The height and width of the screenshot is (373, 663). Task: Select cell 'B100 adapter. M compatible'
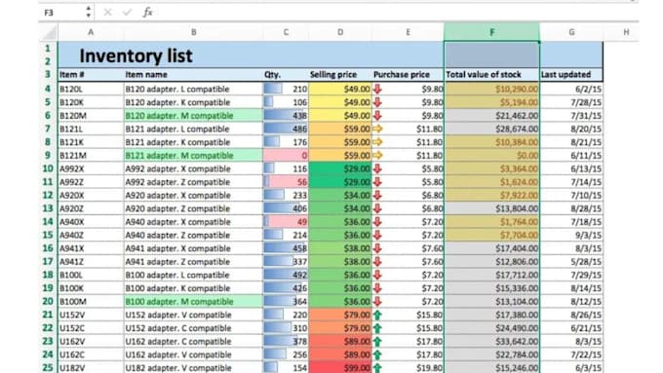[x=193, y=301]
